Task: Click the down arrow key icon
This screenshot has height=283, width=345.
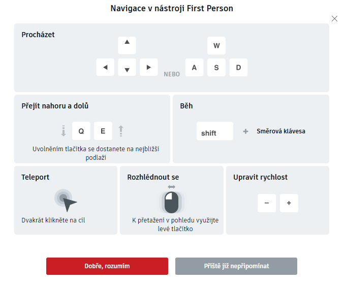Action: point(127,67)
